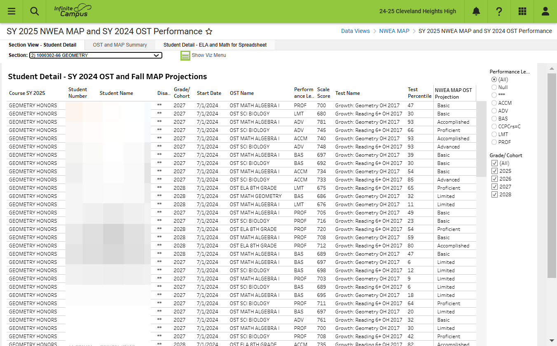Screen dimensions: 557x346
Task: Switch to OST and MAP Summary tab
Action: (120, 45)
